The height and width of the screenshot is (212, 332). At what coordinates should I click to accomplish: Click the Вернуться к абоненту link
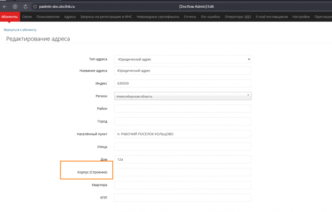coord(20,30)
